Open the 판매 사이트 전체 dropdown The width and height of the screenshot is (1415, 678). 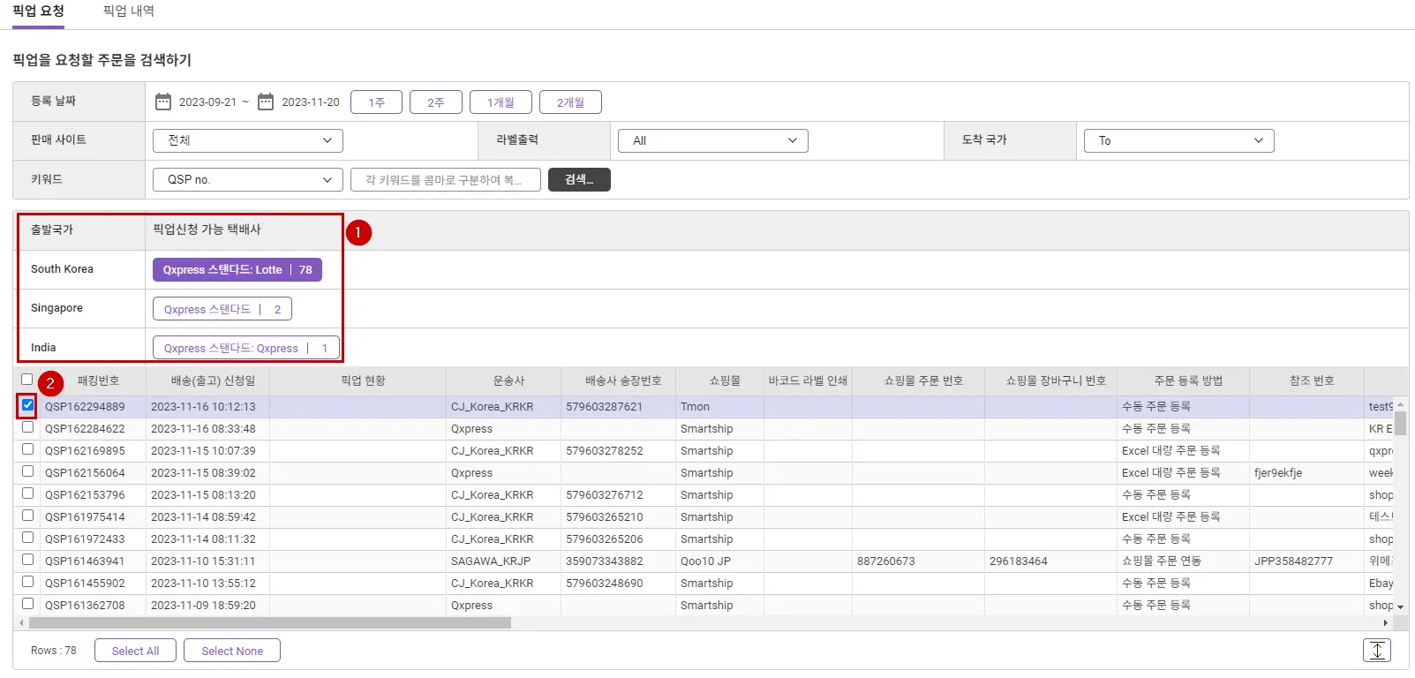248,140
